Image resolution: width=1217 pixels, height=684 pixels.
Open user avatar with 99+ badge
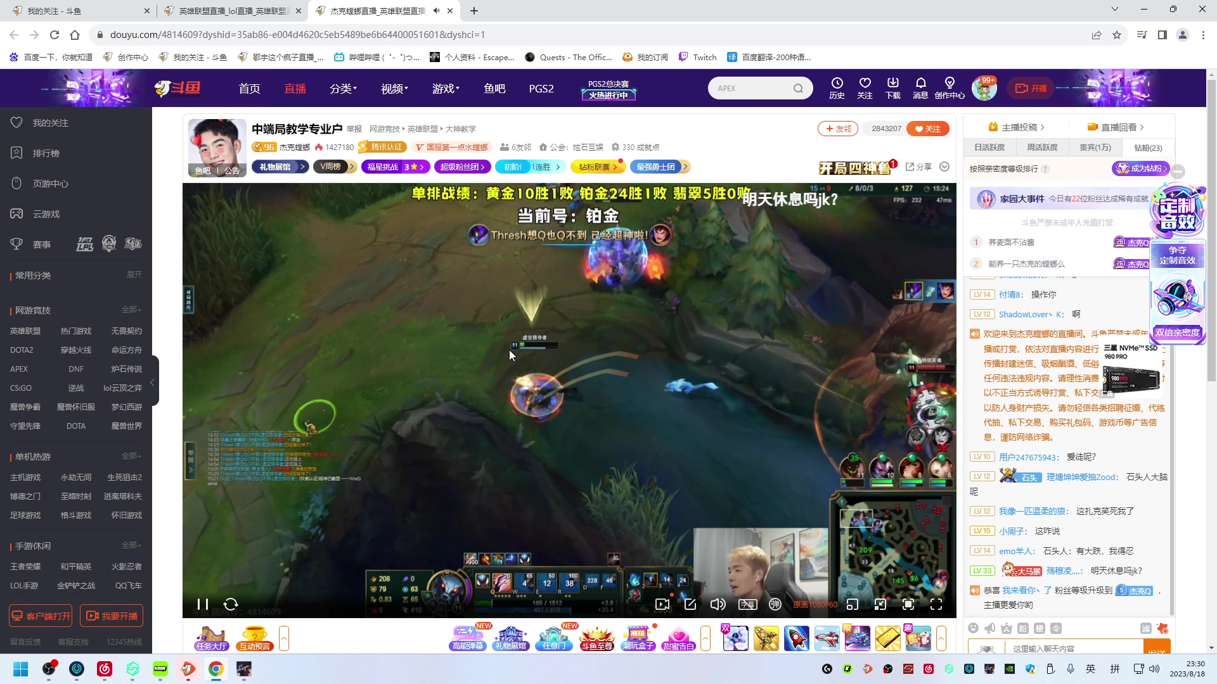[x=984, y=88]
